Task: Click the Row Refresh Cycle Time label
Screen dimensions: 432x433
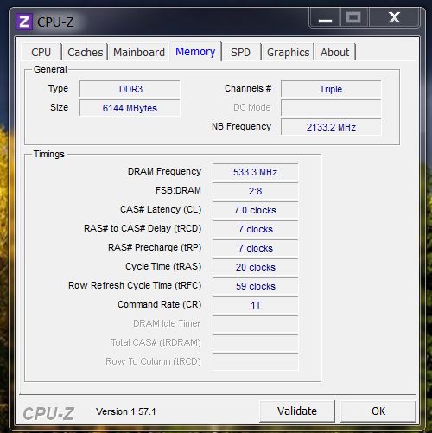Action: (135, 285)
